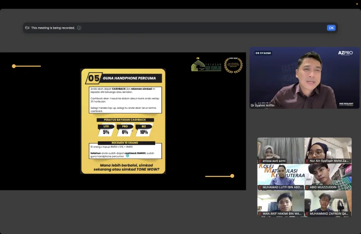
Task: Click OK on the recording notice
Action: point(331,28)
